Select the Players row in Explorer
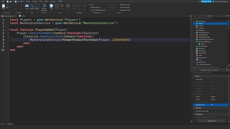The width and height of the screenshot is (230, 129). tap(210, 24)
